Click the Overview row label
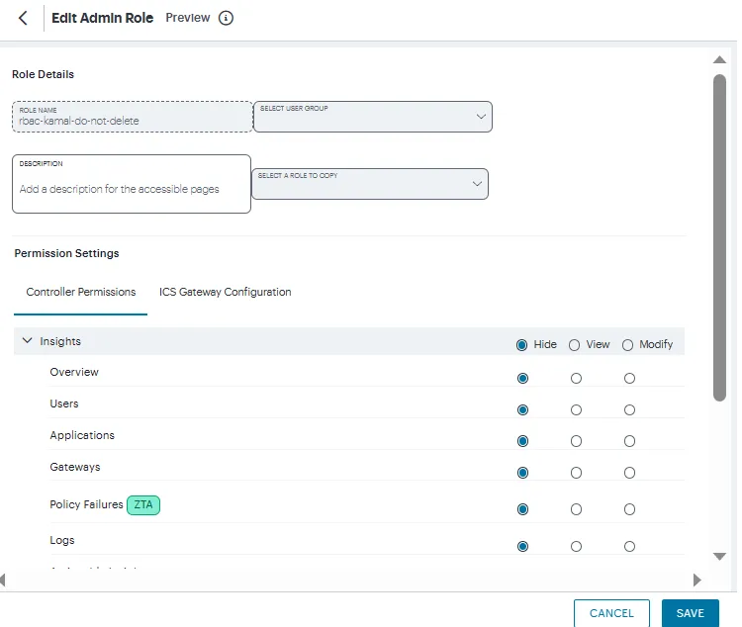 pyautogui.click(x=74, y=372)
